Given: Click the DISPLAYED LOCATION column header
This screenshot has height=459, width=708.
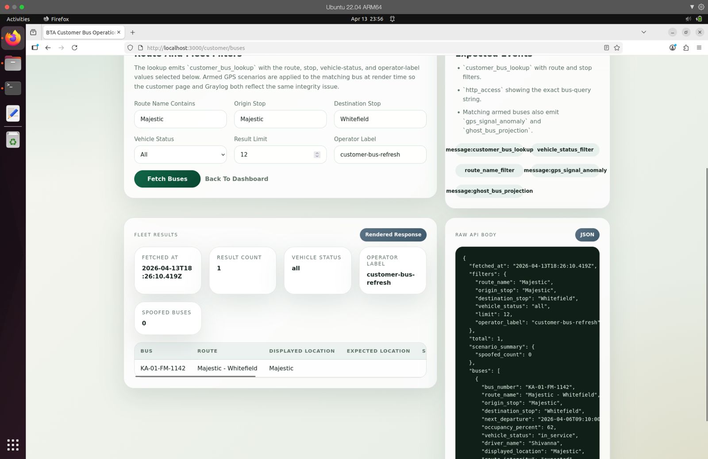Looking at the screenshot, I should [x=302, y=351].
